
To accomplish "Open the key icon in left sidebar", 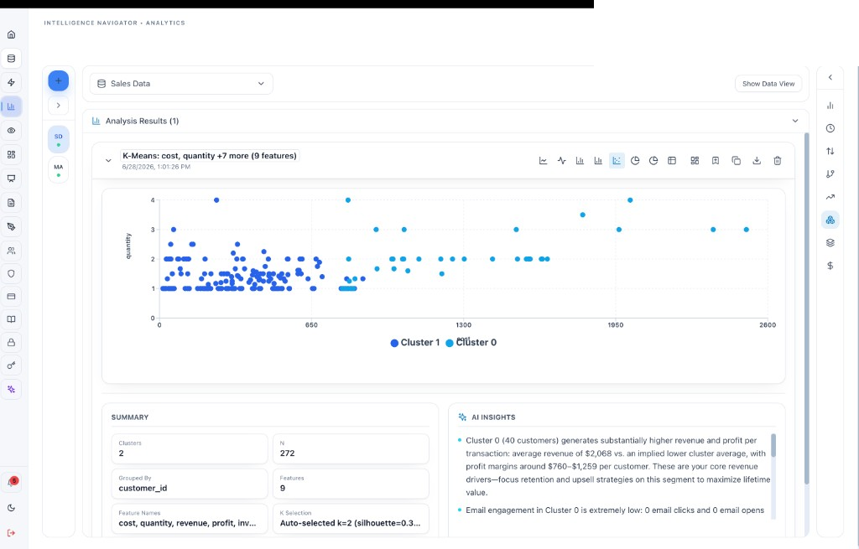I will click(x=11, y=365).
